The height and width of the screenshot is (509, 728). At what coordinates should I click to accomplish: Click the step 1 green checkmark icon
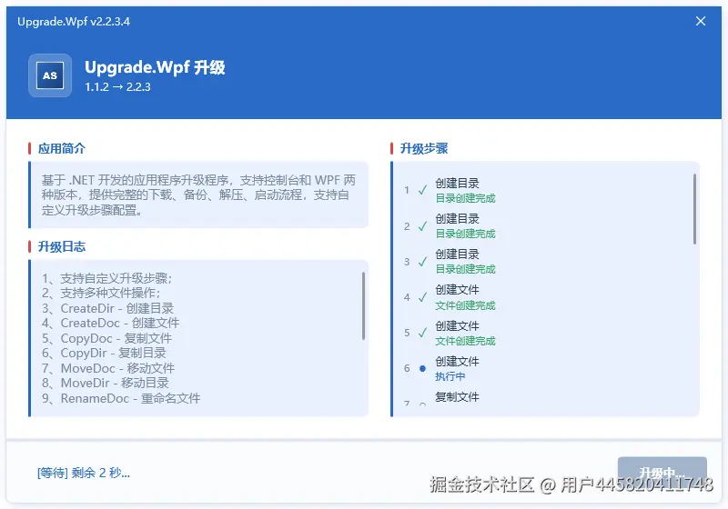[422, 190]
